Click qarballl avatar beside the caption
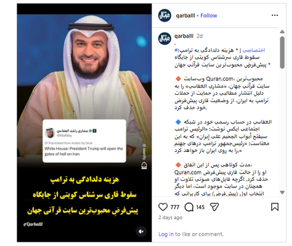The image size is (292, 246). tap(164, 39)
